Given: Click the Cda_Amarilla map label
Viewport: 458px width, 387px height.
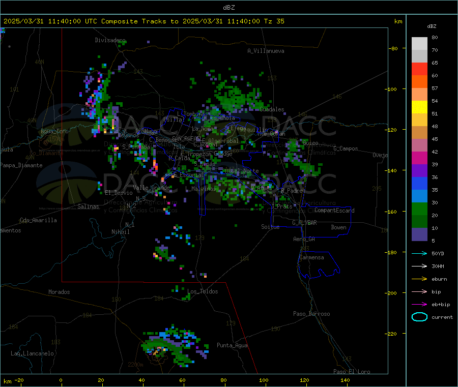Looking at the screenshot, I should tap(38, 220).
